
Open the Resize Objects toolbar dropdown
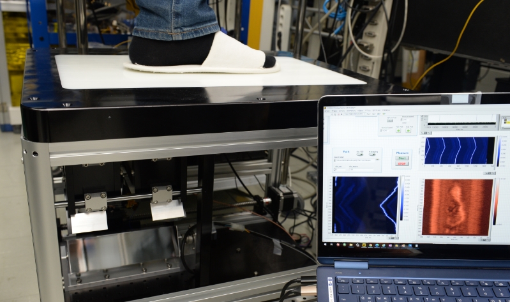pyautogui.click(x=379, y=114)
